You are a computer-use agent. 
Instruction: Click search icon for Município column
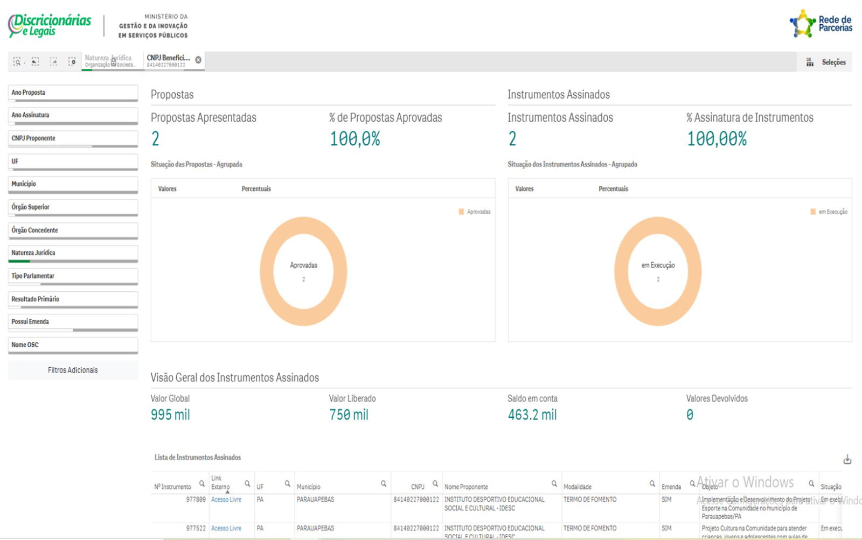tap(384, 483)
